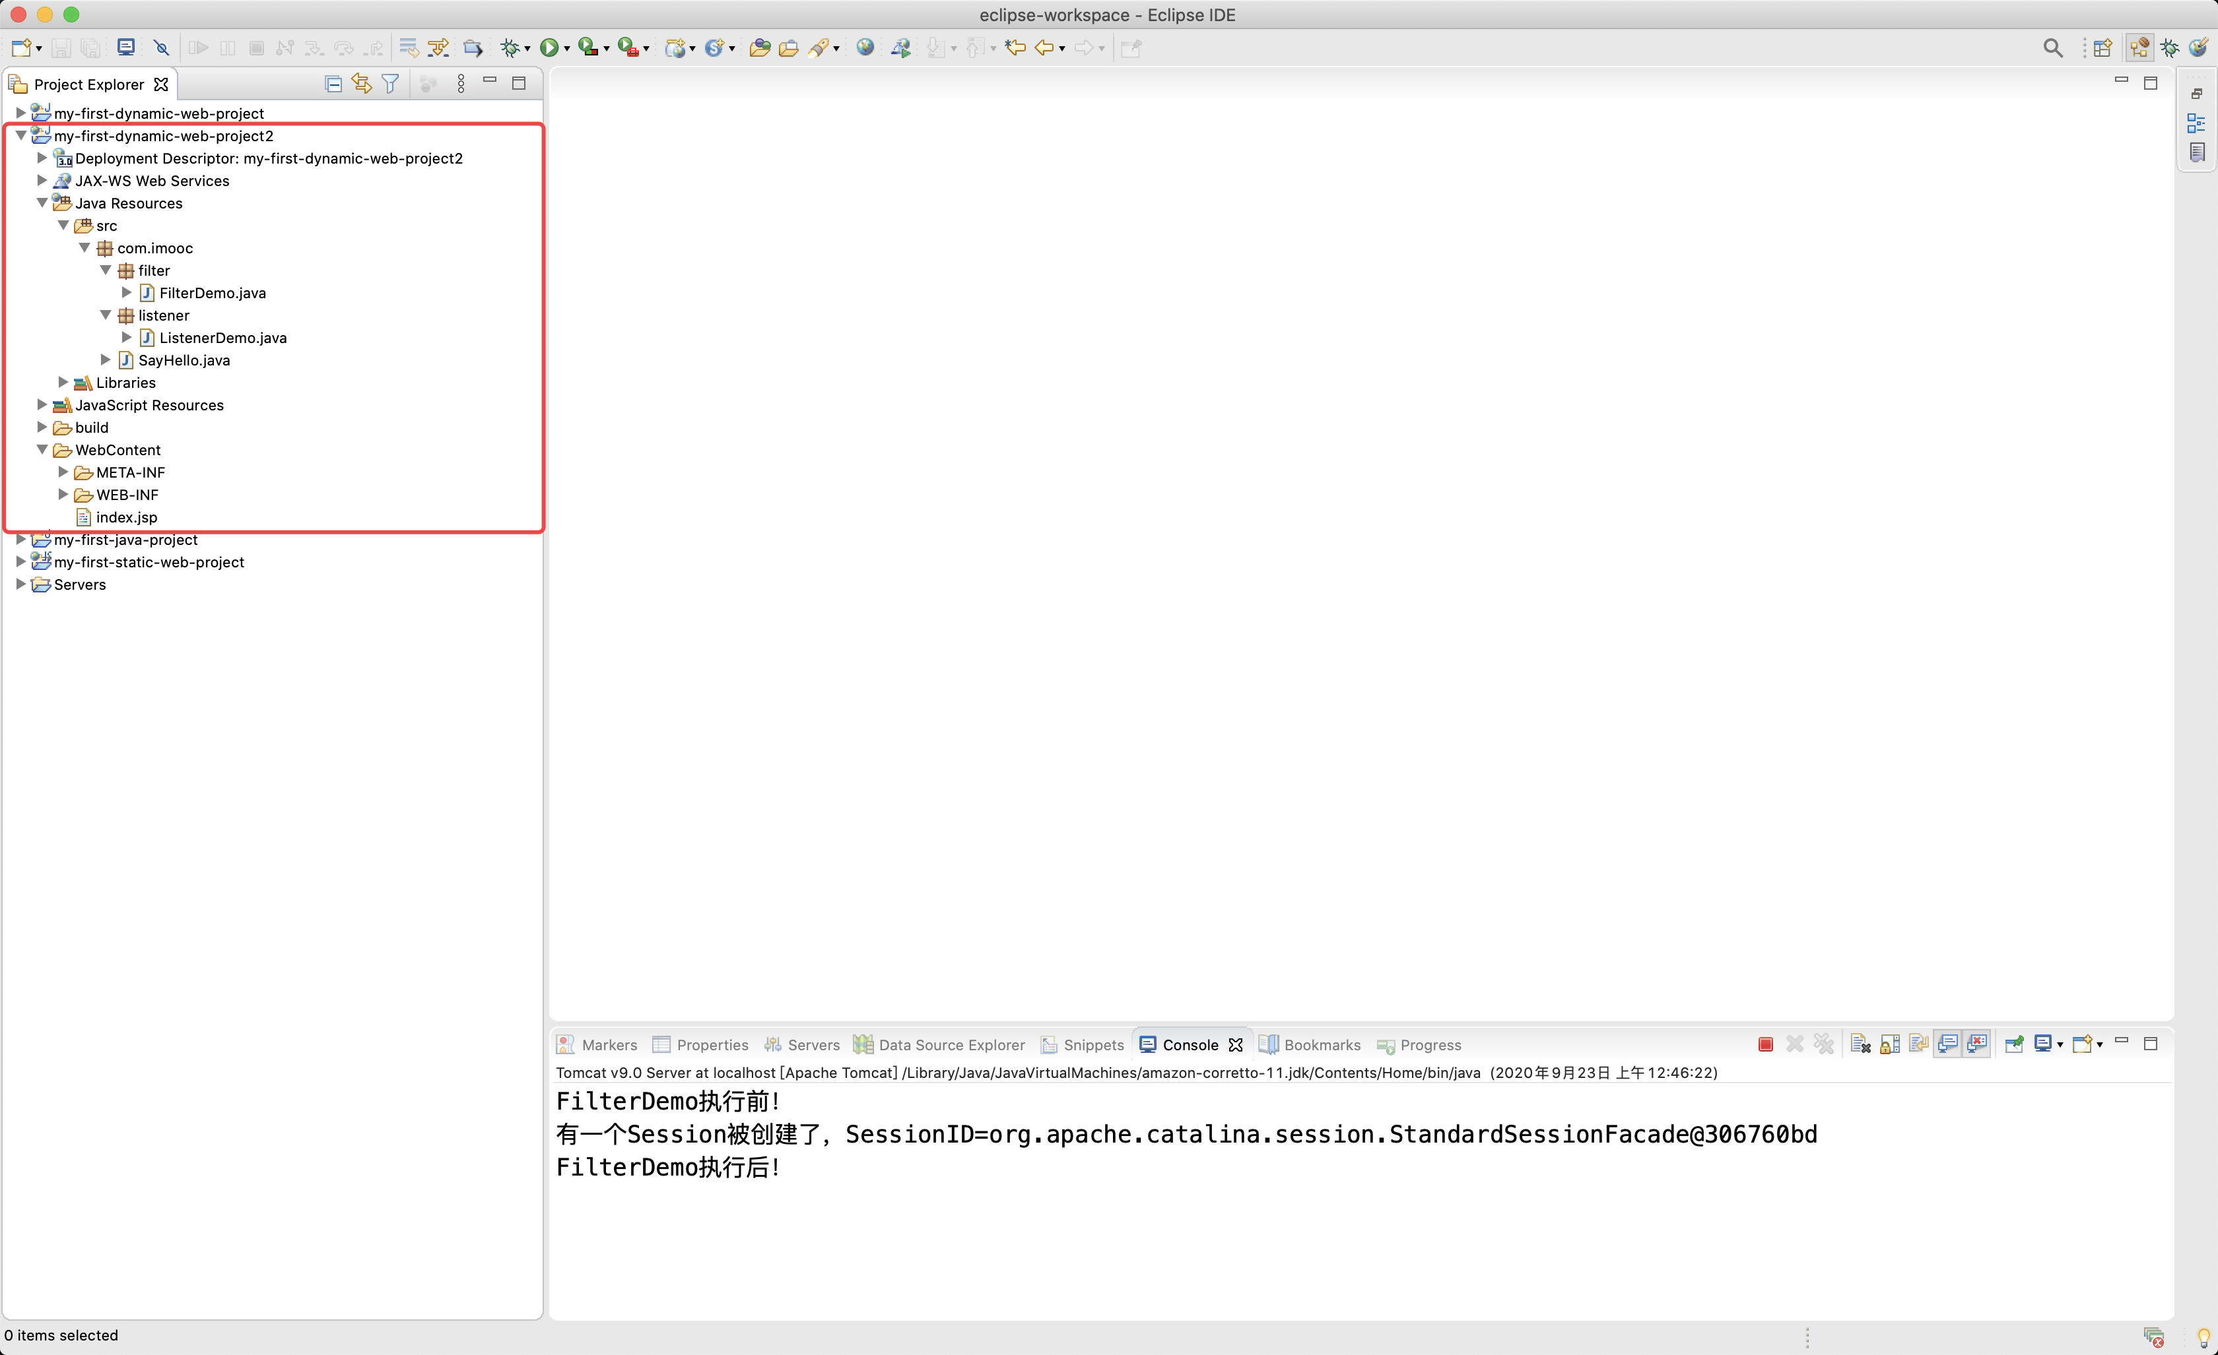Select index.jsp under WebContent
2218x1355 pixels.
point(117,517)
